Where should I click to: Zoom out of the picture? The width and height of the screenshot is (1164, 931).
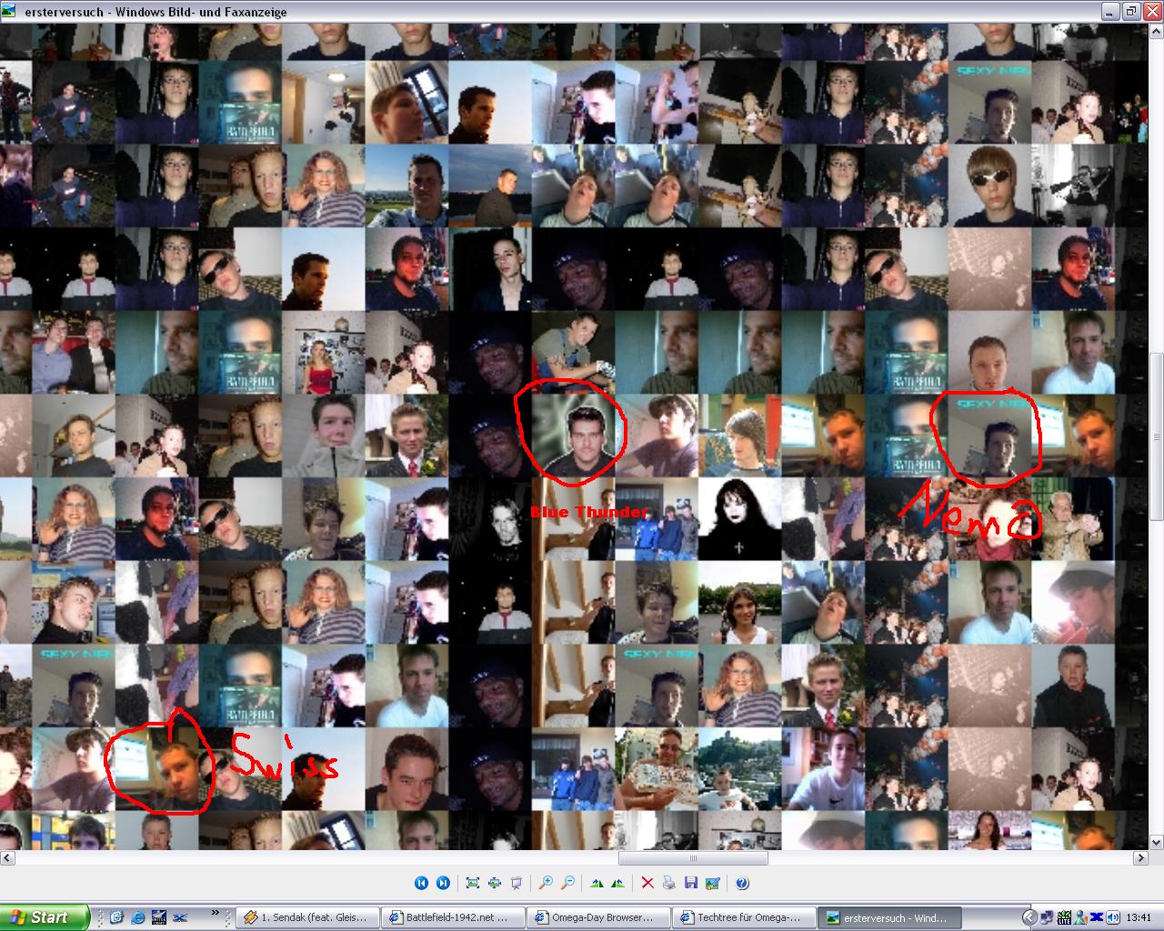click(x=567, y=883)
